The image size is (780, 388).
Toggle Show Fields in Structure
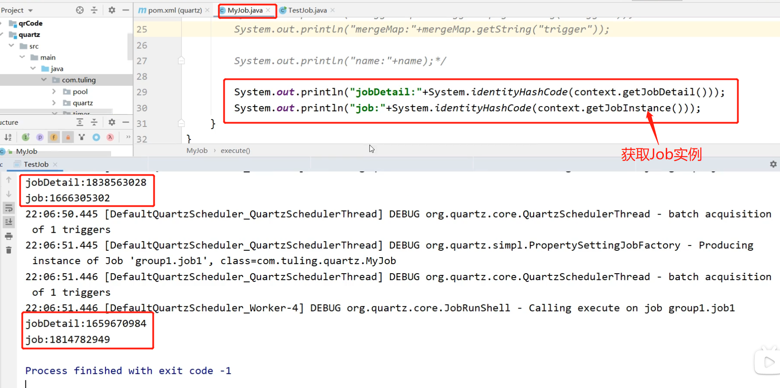[54, 137]
